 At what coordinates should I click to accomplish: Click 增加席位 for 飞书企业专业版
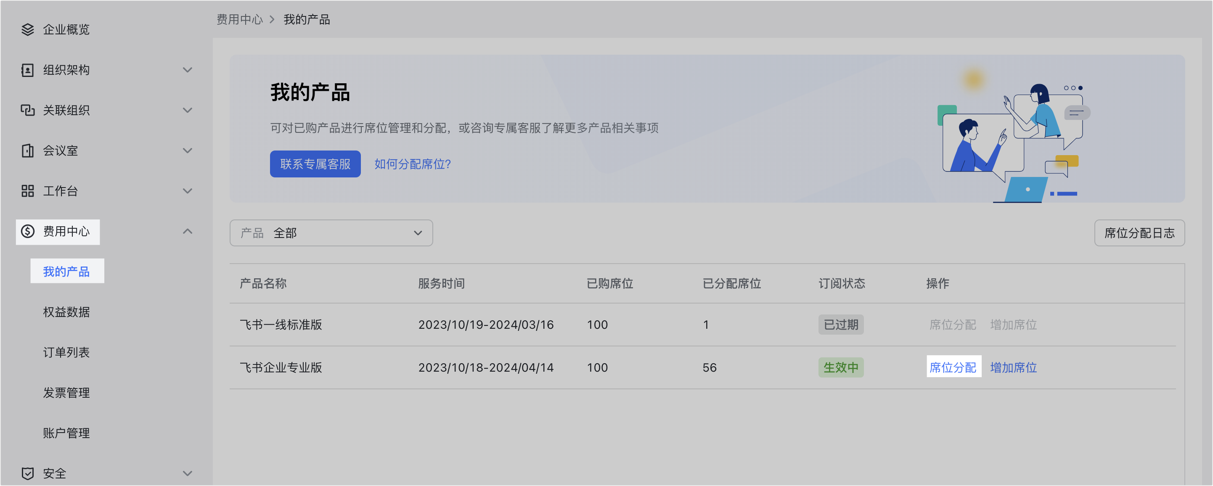click(x=1013, y=367)
